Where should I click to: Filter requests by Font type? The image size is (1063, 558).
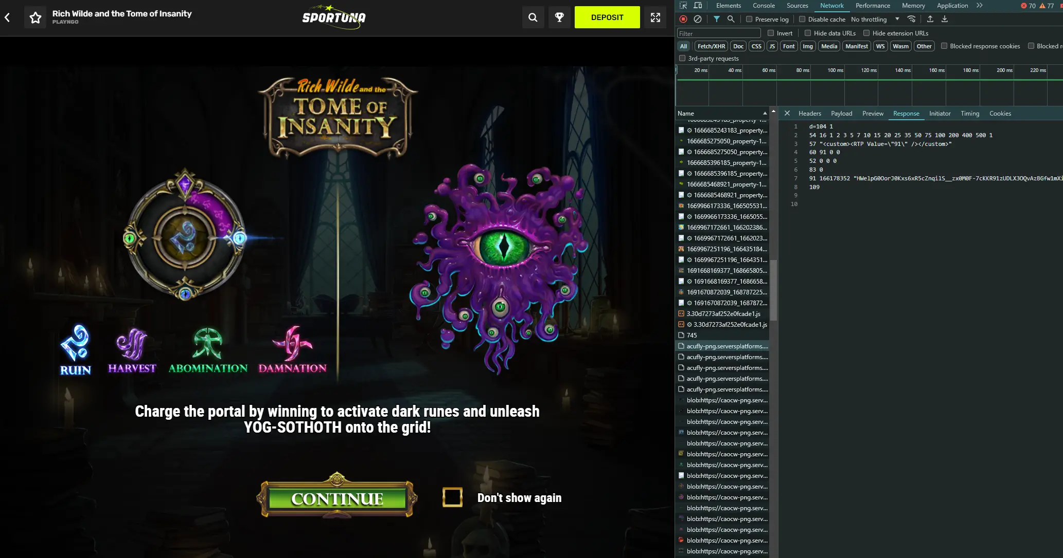[789, 46]
